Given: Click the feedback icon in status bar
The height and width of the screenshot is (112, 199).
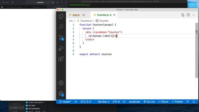Looking at the screenshot, I should [x=187, y=102].
